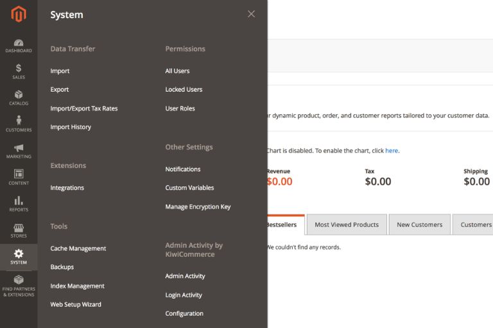
Task: Click the Magento logo icon
Action: [x=19, y=14]
